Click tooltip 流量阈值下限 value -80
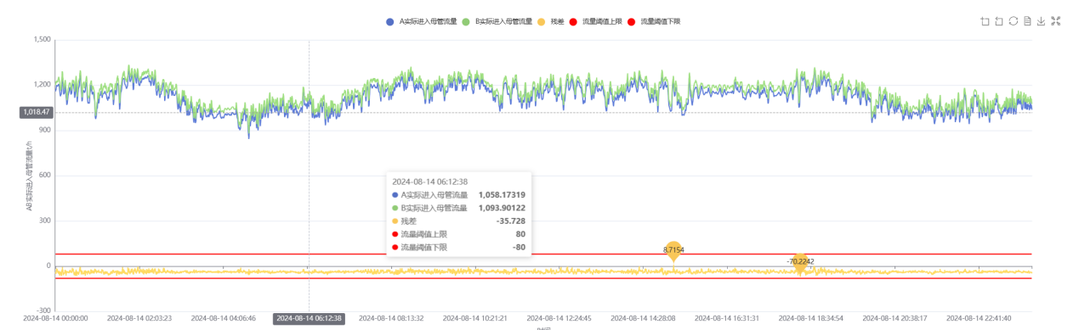 coord(518,247)
